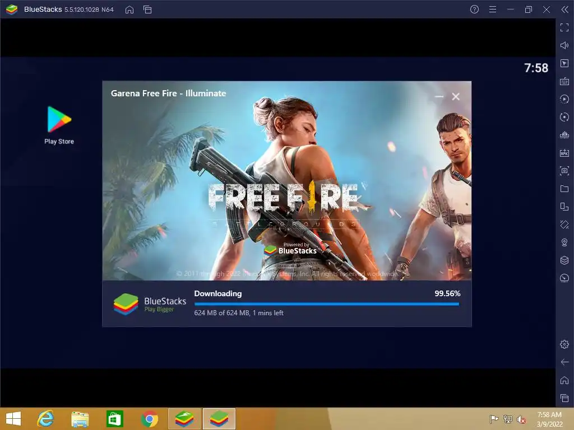
Task: Click the Downloading status label
Action: pos(218,293)
